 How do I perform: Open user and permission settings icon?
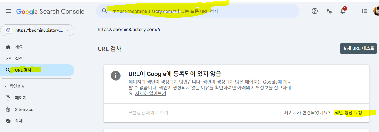pyautogui.click(x=329, y=11)
